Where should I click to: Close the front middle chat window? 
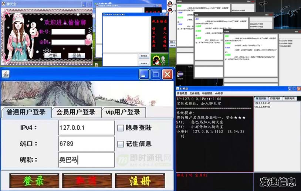[167, 14]
